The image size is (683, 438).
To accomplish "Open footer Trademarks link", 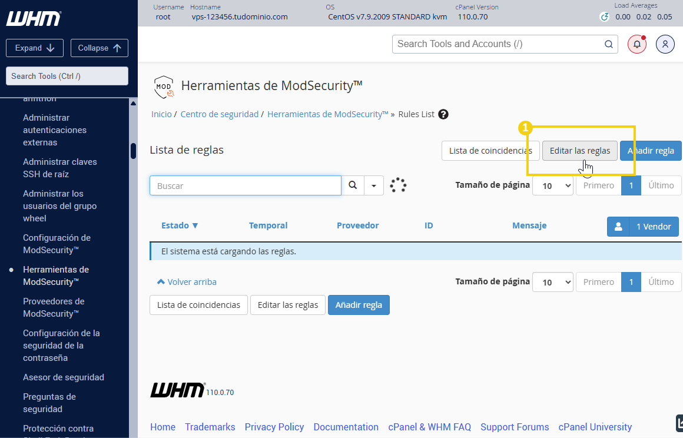I will click(210, 427).
